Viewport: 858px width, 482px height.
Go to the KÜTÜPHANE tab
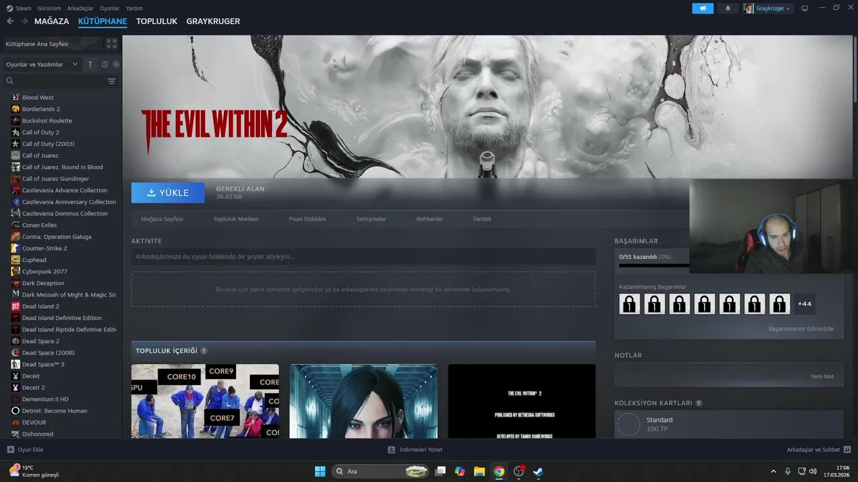103,21
